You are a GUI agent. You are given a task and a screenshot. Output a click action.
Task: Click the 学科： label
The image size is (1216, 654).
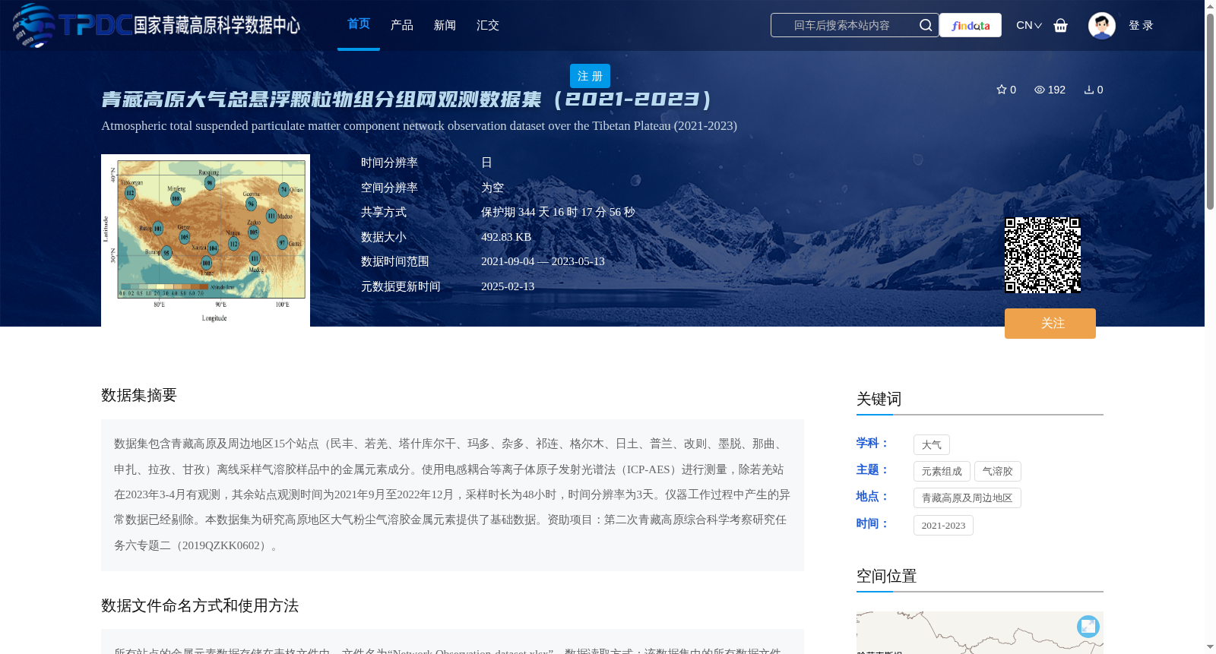872,443
